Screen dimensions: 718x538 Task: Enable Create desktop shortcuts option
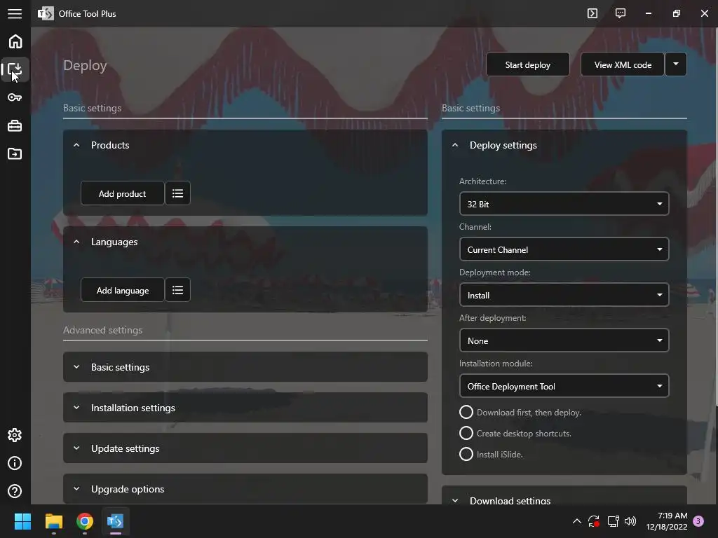466,433
